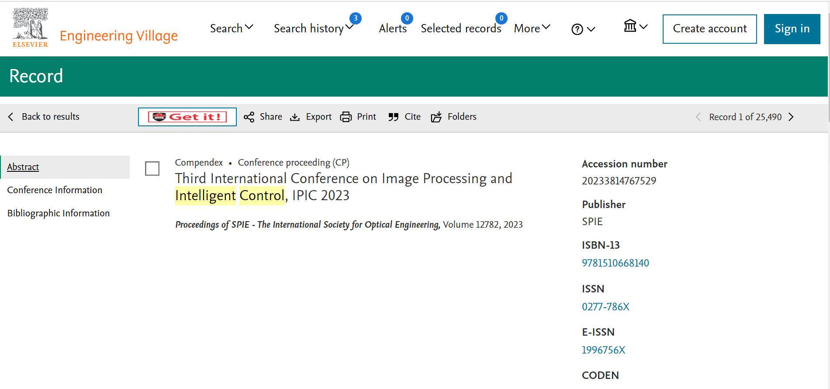Click the Back to results arrow icon

tap(11, 117)
